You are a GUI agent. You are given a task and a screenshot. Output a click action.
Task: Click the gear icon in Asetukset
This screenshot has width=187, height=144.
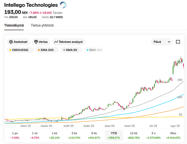click(x=11, y=42)
